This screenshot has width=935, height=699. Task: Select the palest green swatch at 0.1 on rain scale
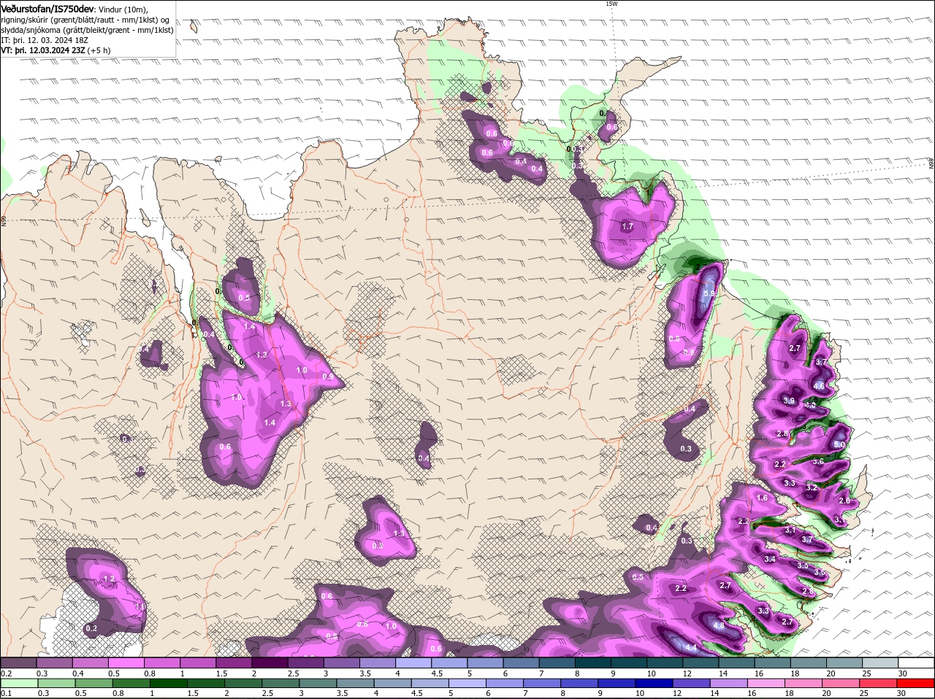click(x=20, y=684)
